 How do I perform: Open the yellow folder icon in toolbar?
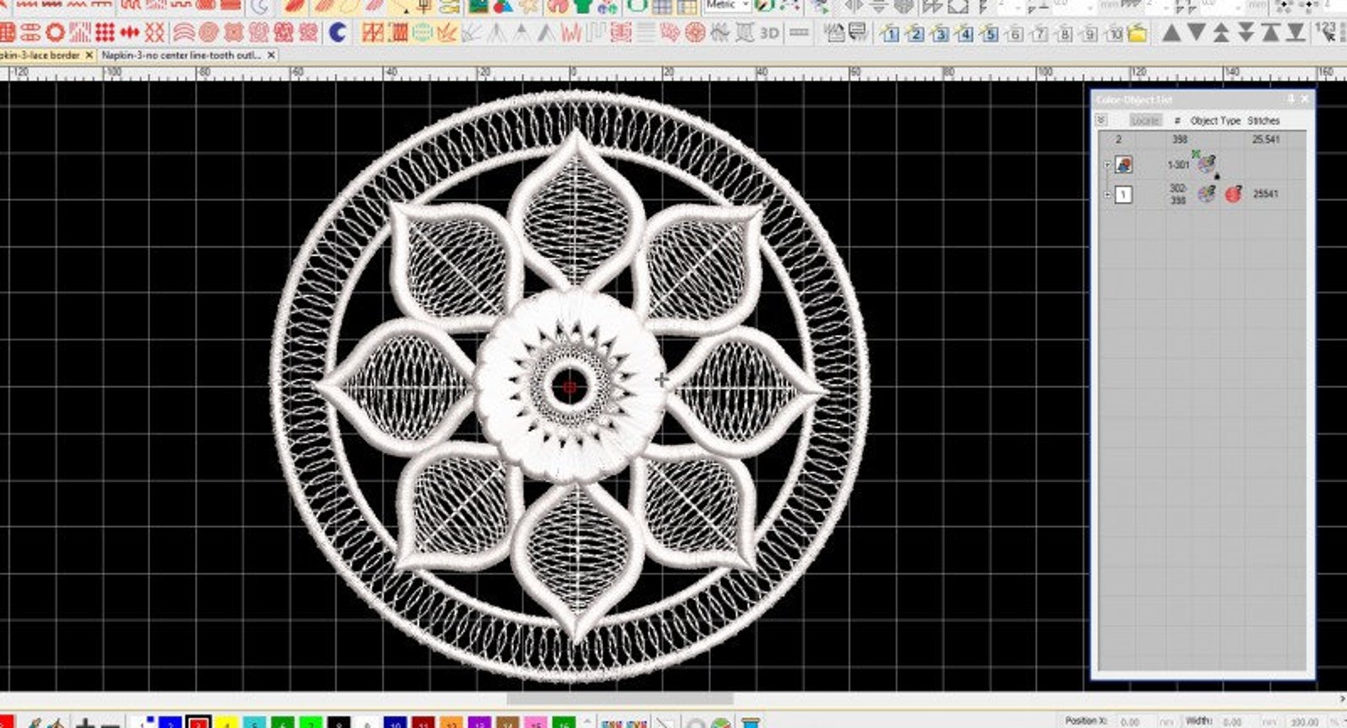(1137, 34)
